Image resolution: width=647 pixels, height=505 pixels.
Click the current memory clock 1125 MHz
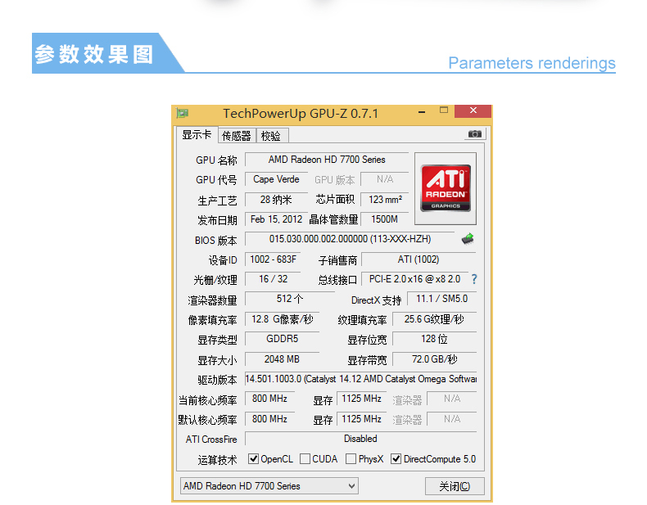361,399
